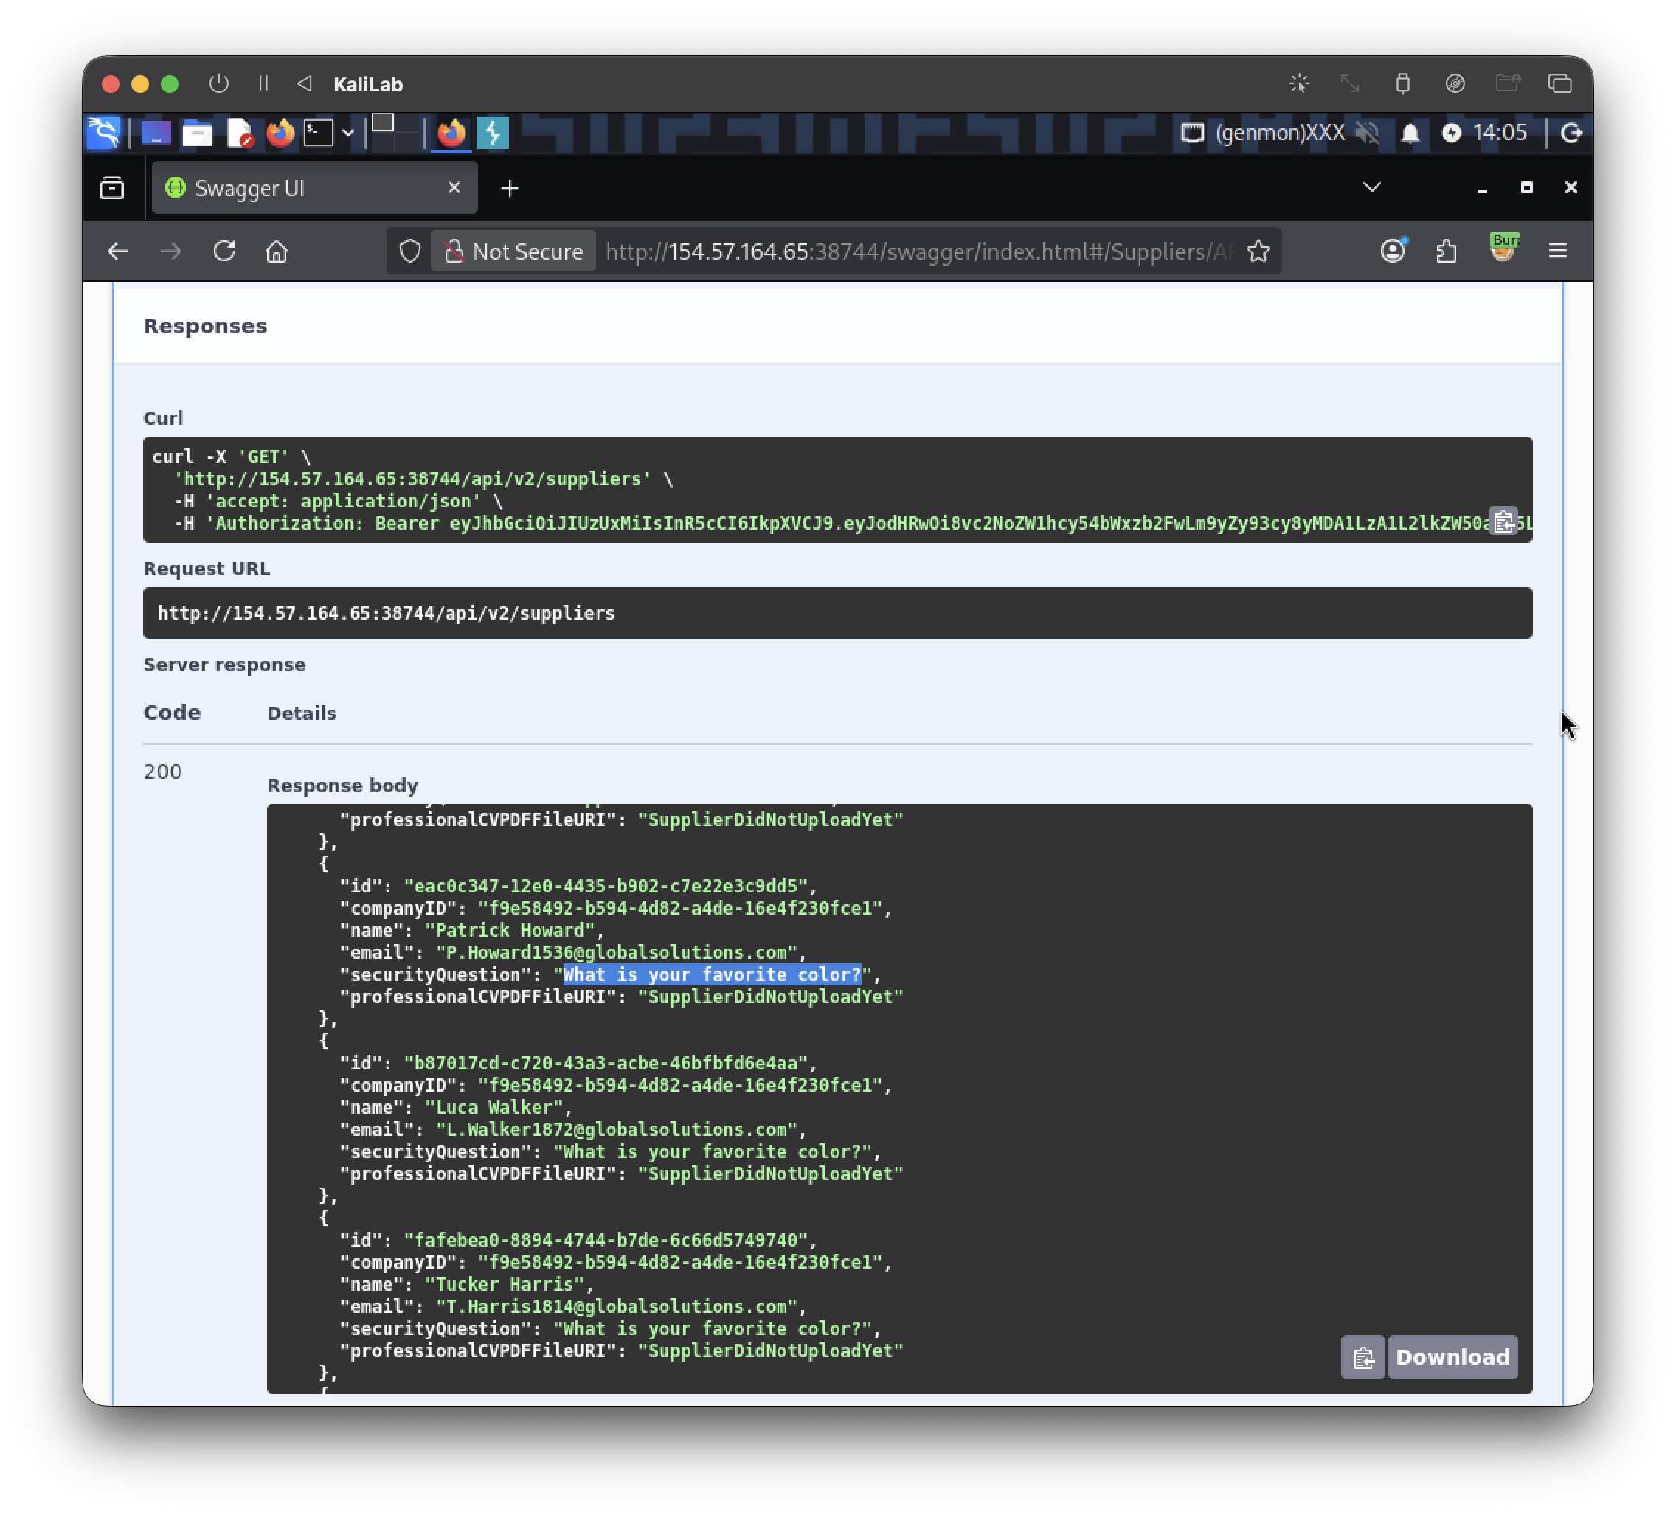The height and width of the screenshot is (1515, 1676).
Task: Click the Not Secure connection indicator
Action: (x=513, y=251)
